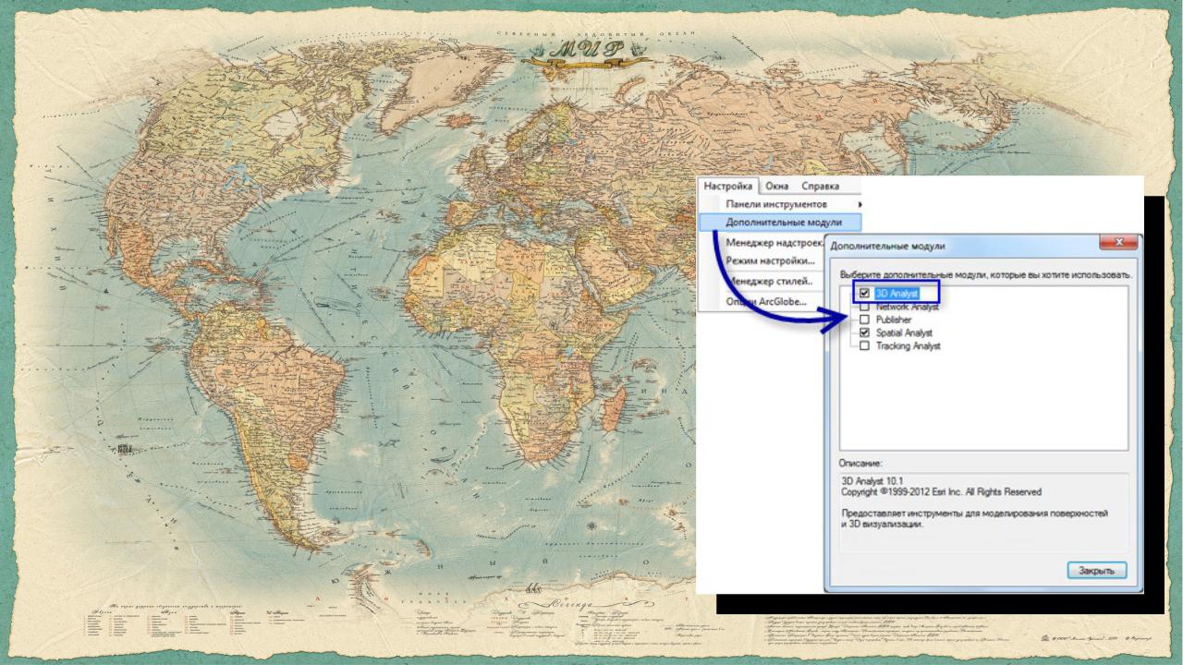
Task: Click the Дополнительные модули dialog title
Action: coord(887,246)
